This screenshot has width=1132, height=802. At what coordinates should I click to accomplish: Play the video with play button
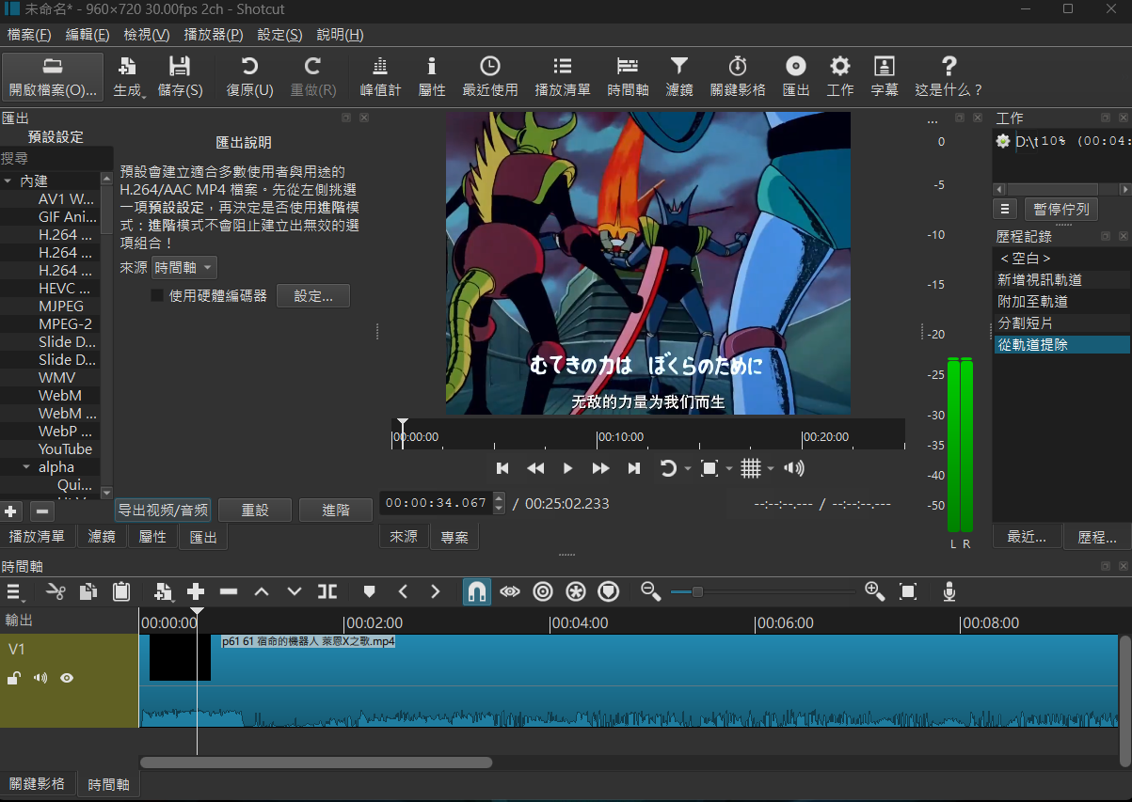click(567, 468)
